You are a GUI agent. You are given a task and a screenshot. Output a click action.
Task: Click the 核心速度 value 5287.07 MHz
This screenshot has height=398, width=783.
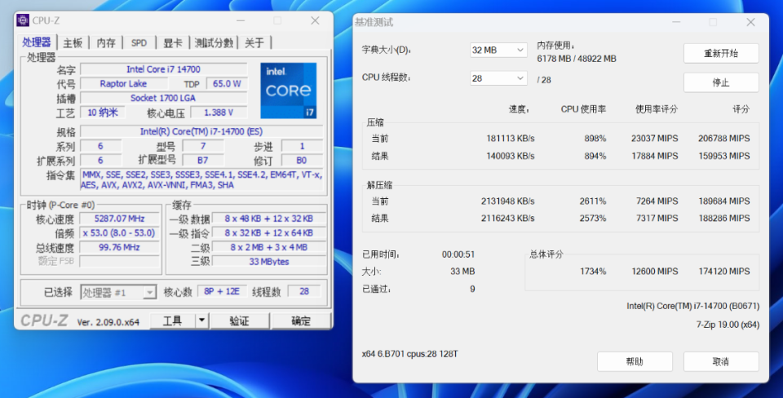click(119, 219)
